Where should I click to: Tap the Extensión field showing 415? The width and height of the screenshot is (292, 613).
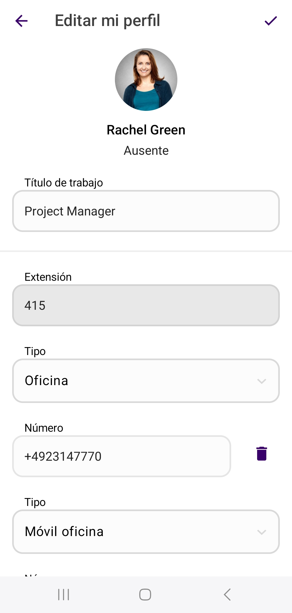click(x=146, y=305)
